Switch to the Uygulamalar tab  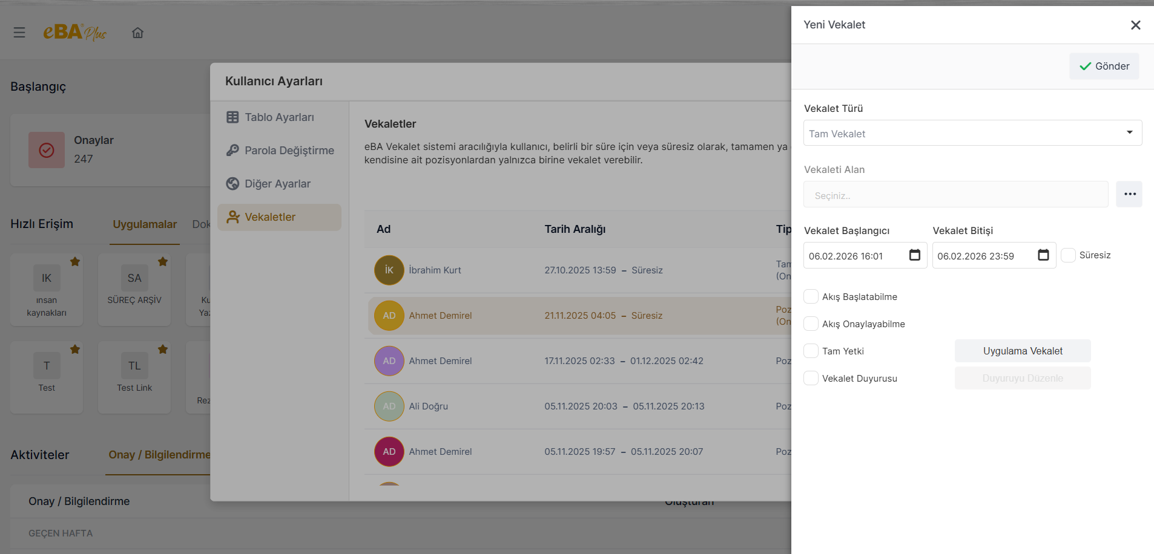[145, 224]
